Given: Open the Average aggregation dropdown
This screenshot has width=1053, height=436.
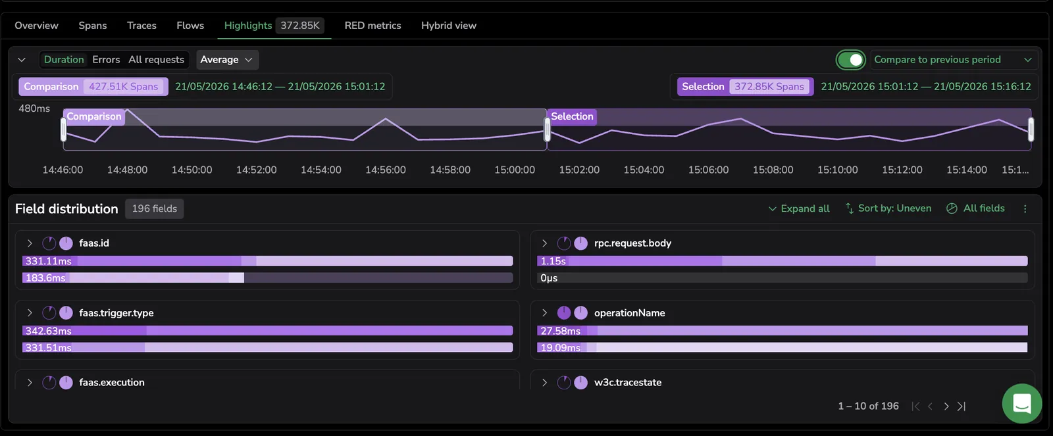Looking at the screenshot, I should 226,60.
